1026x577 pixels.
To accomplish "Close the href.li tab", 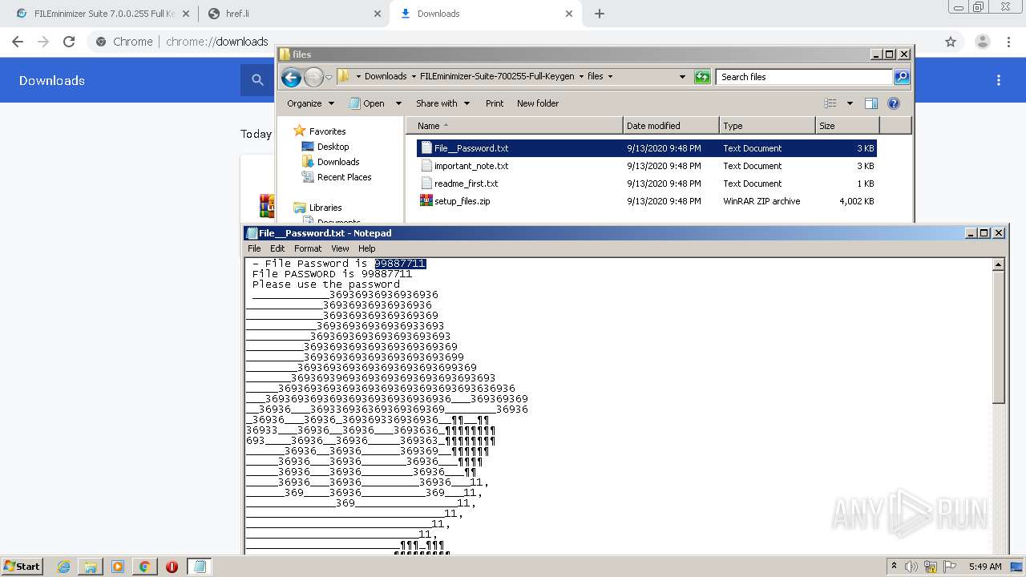I will [377, 14].
